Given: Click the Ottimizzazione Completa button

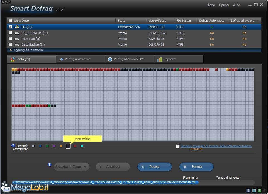Looking at the screenshot, I should tap(68, 167).
